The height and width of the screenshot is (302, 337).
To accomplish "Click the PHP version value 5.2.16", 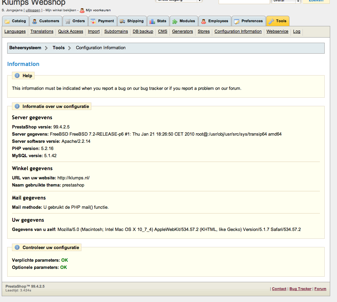I will [x=47, y=148].
